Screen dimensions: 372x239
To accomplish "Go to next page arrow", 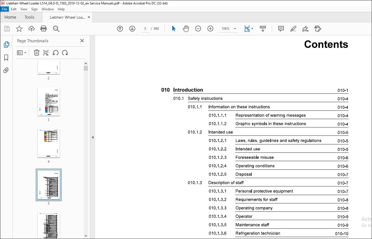I will pos(132,29).
